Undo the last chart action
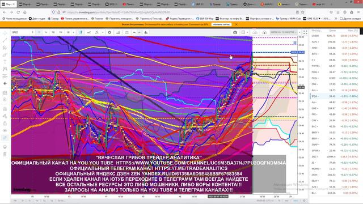Viewport: 363px width, 204px height. [134, 32]
